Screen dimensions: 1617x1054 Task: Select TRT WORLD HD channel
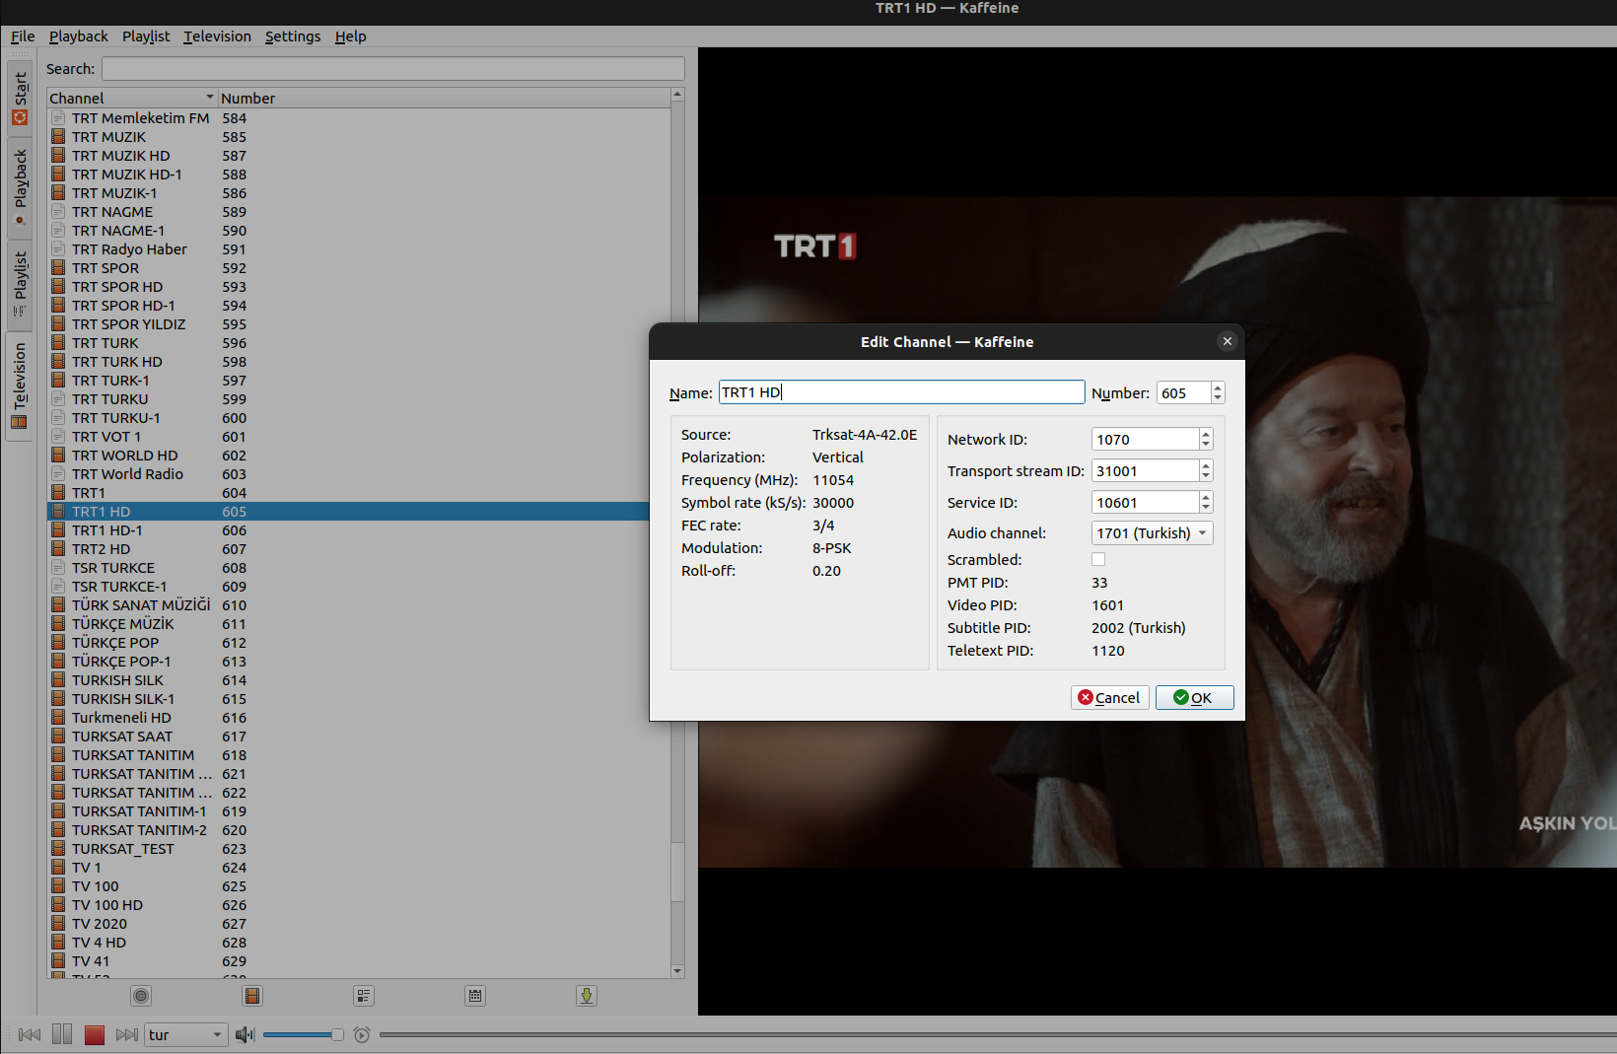click(359, 456)
